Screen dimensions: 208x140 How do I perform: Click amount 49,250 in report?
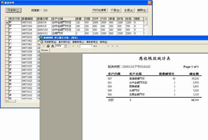click(x=195, y=79)
